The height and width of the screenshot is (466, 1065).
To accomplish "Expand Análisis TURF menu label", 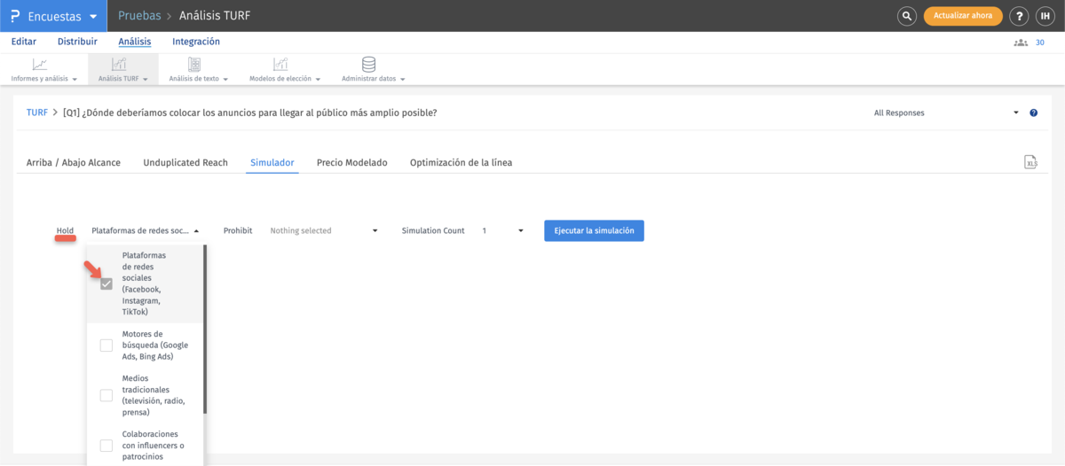I will click(x=122, y=79).
